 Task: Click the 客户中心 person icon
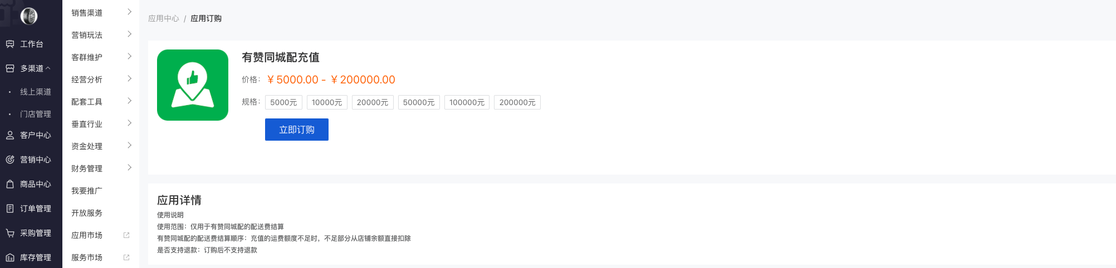(x=10, y=135)
